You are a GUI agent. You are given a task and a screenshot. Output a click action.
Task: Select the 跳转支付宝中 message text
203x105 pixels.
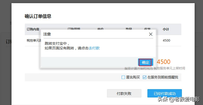[x=57, y=43]
